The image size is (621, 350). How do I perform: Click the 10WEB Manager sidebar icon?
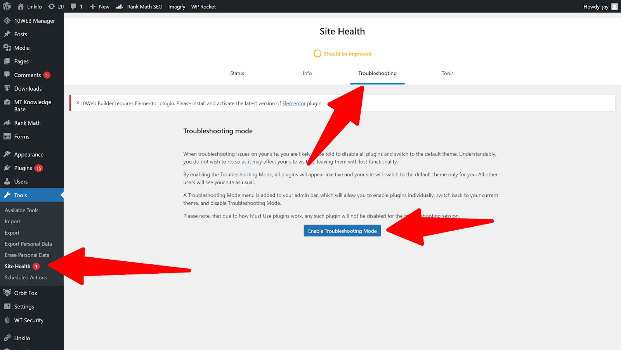(x=7, y=21)
